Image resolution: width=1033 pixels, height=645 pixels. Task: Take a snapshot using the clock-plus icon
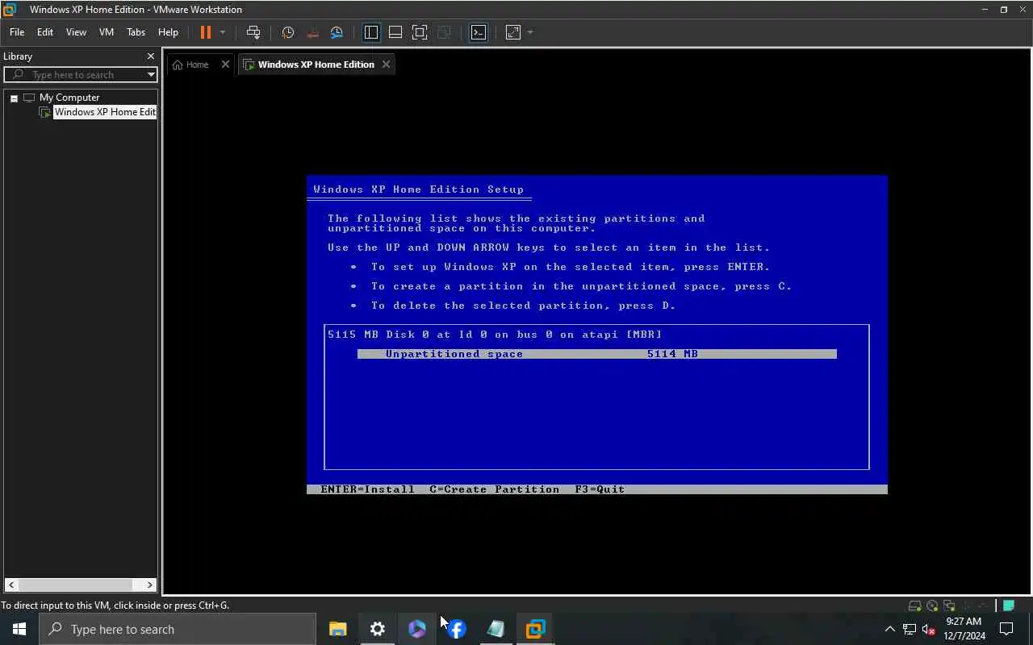click(x=287, y=32)
